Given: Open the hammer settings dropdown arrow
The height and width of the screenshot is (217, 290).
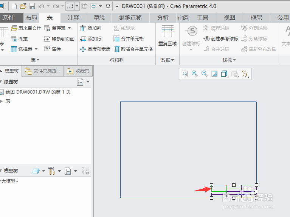Looking at the screenshot, I should [x=60, y=171].
